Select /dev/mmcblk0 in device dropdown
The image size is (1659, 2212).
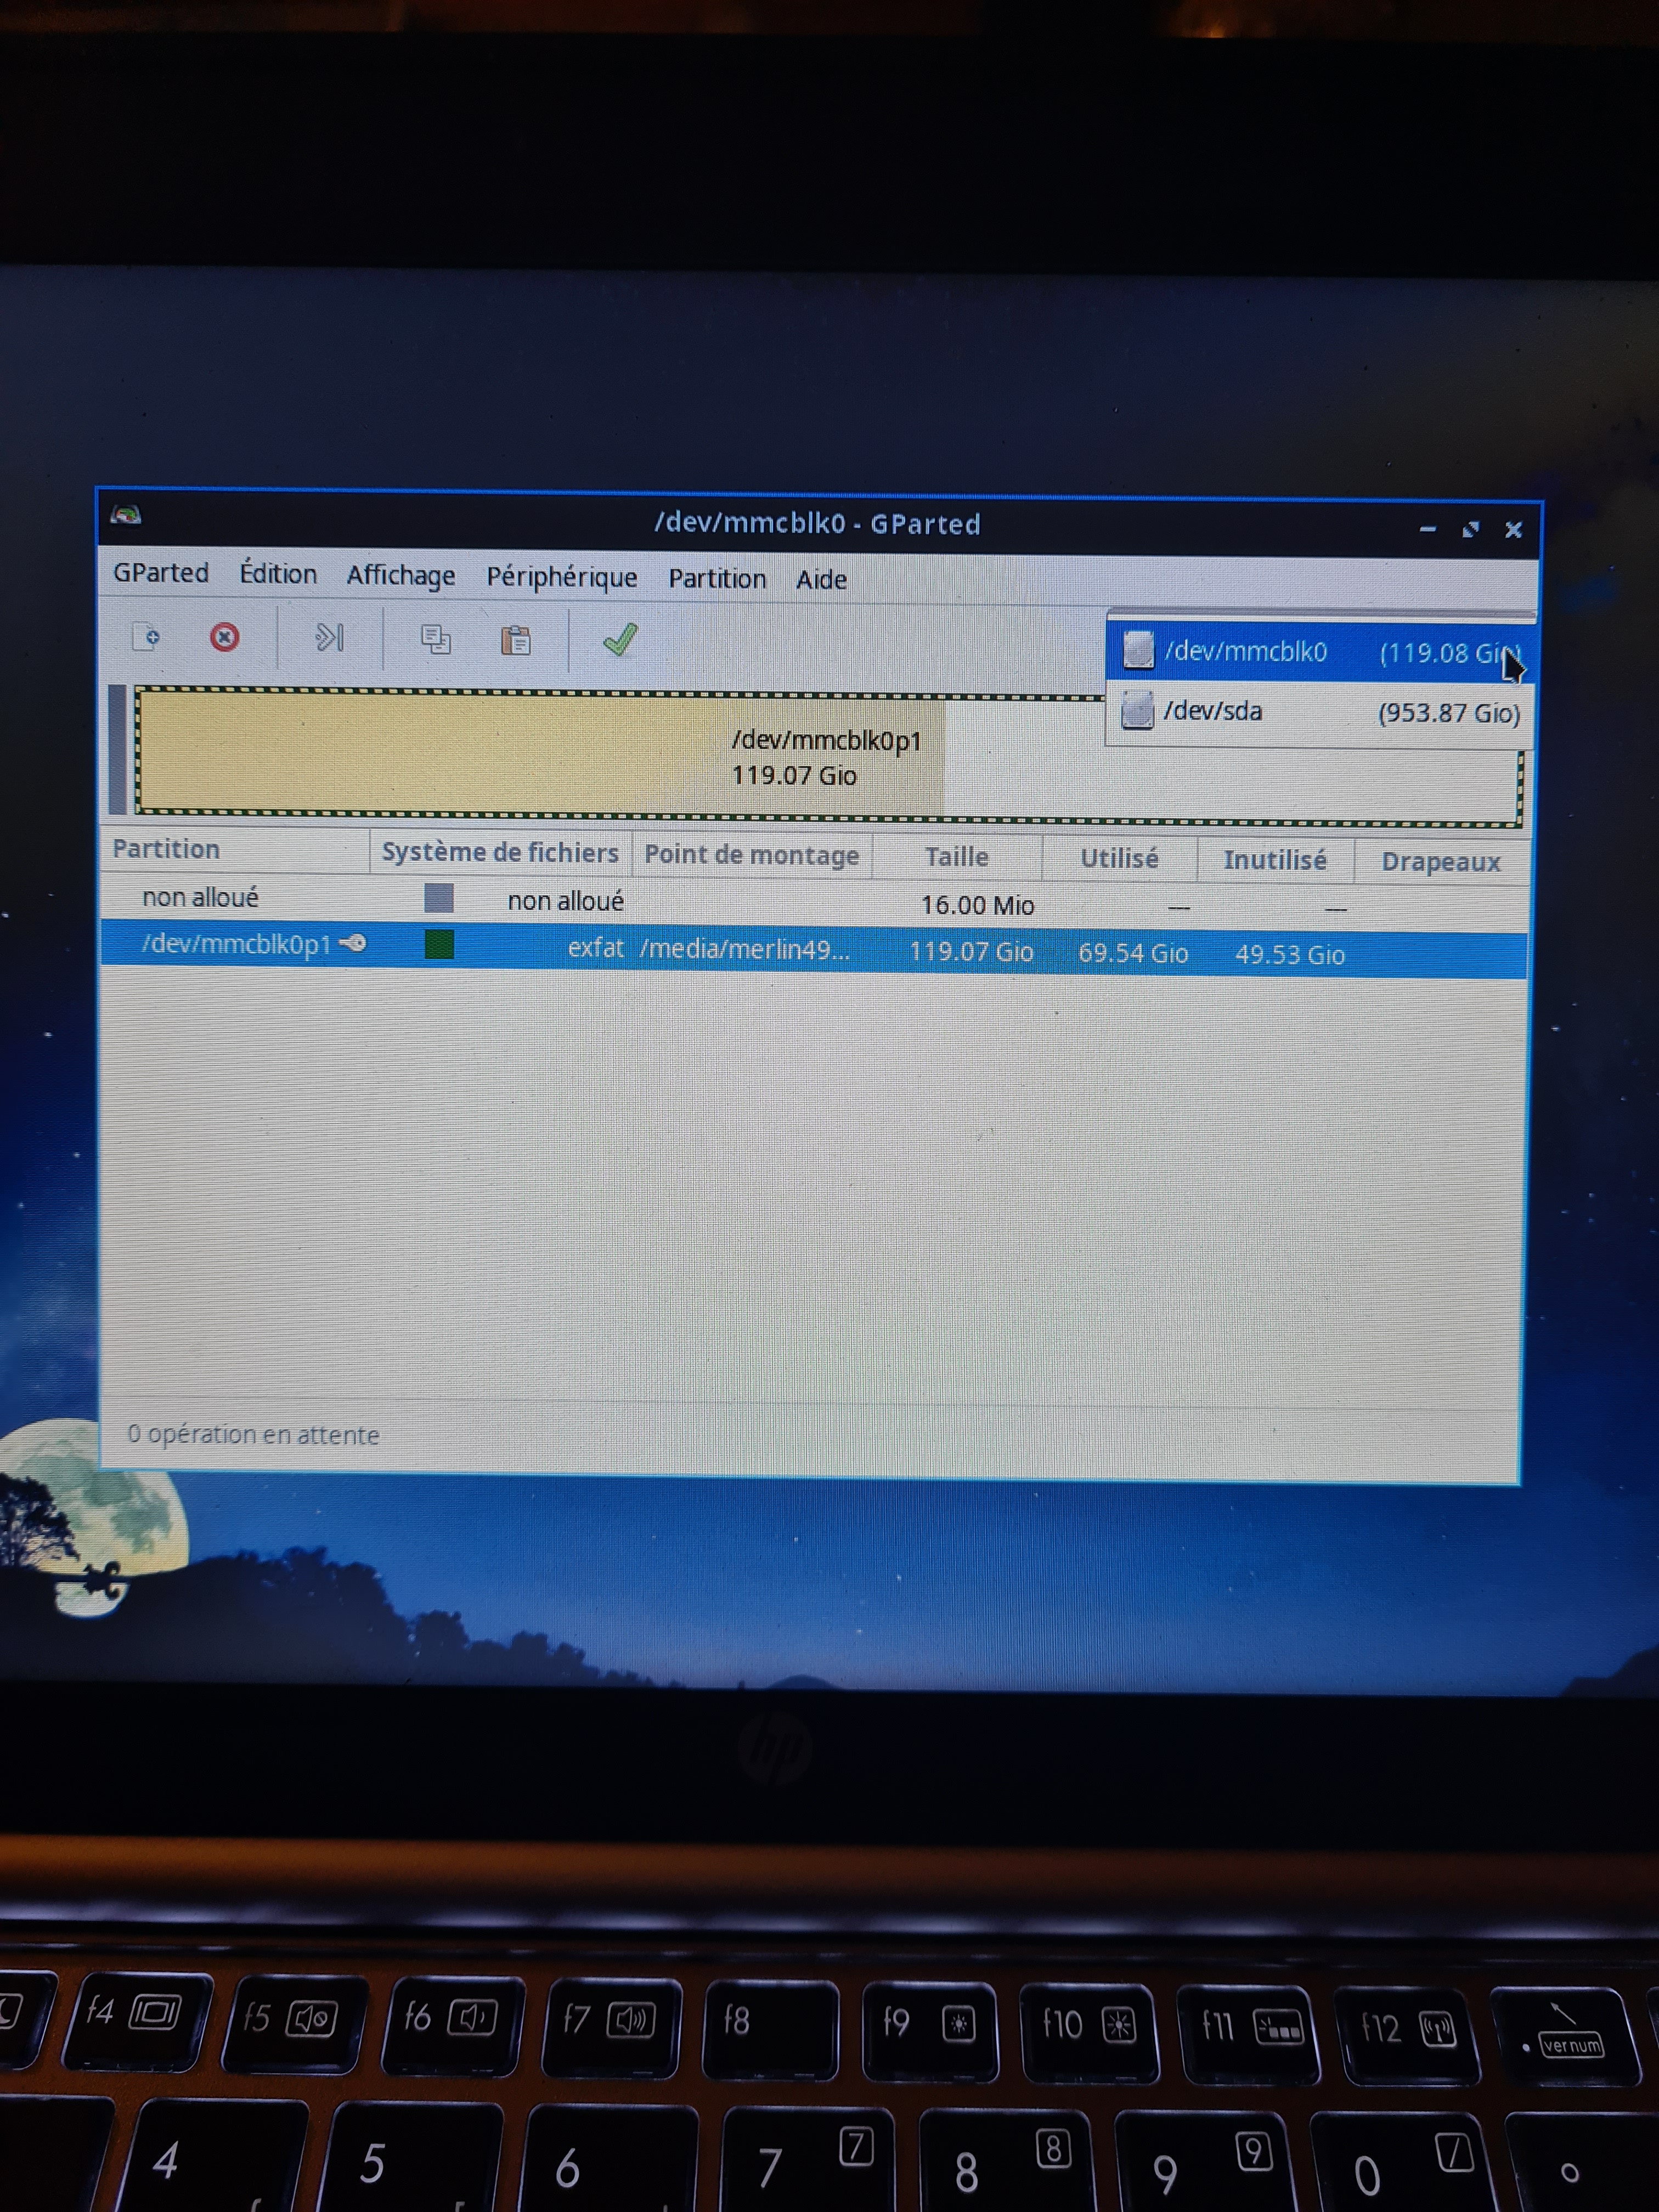pyautogui.click(x=1320, y=651)
